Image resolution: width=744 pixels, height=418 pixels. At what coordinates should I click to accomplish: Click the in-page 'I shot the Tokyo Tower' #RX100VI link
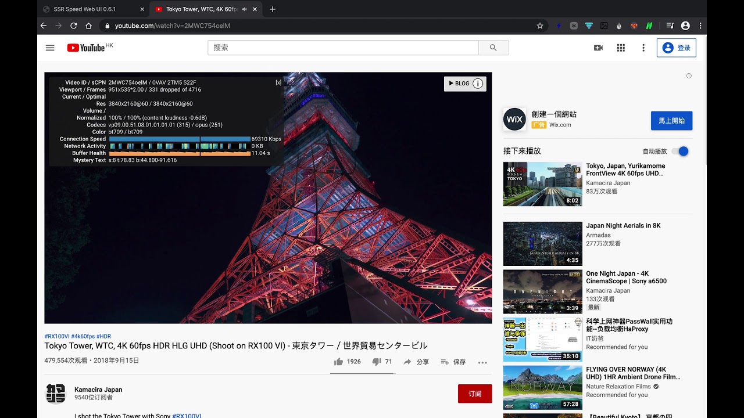point(187,416)
